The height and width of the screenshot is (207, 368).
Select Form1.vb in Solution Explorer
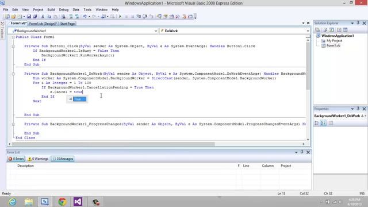(x=333, y=45)
